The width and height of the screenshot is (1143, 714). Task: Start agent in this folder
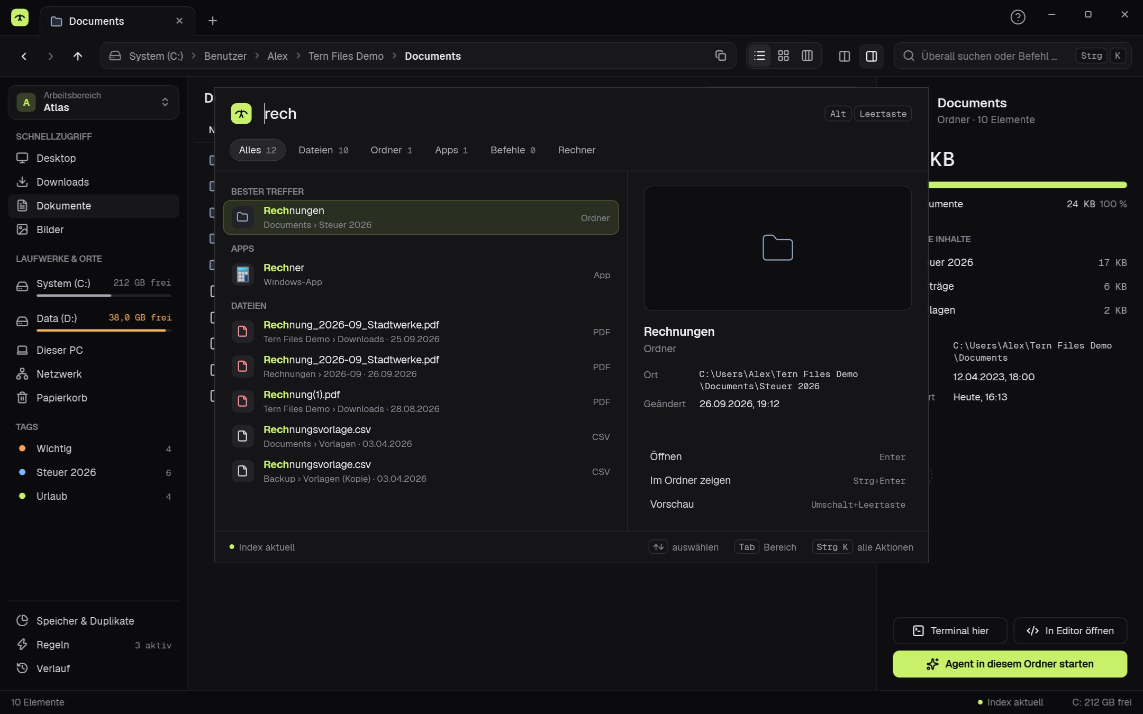[1010, 664]
